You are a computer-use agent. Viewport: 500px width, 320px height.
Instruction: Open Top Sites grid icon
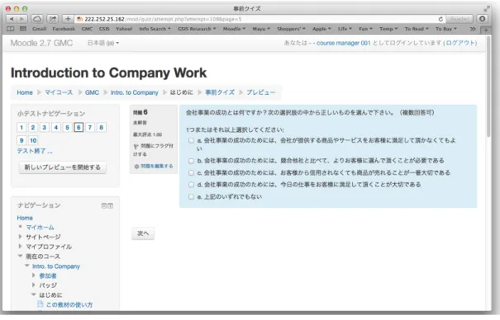click(23, 29)
